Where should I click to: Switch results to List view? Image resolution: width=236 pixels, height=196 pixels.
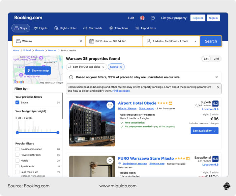click(x=206, y=59)
